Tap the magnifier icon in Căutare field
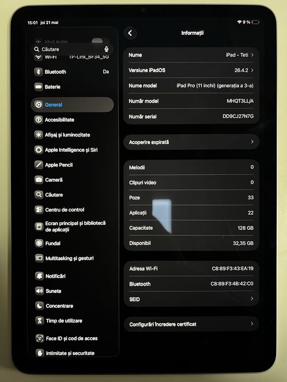The height and width of the screenshot is (382, 287). [x=37, y=49]
